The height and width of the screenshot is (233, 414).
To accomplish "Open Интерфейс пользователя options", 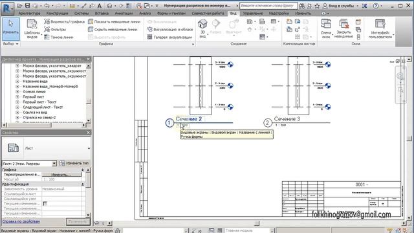I will pos(380,28).
